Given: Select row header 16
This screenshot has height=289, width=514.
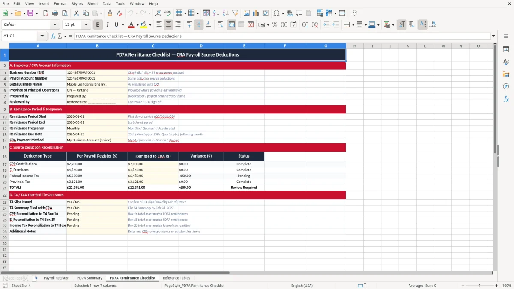Looking at the screenshot, I should click(x=4, y=156).
